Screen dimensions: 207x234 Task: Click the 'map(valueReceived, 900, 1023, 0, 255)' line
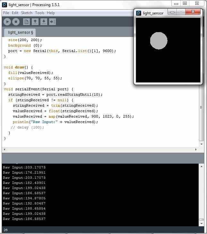(x=73, y=116)
